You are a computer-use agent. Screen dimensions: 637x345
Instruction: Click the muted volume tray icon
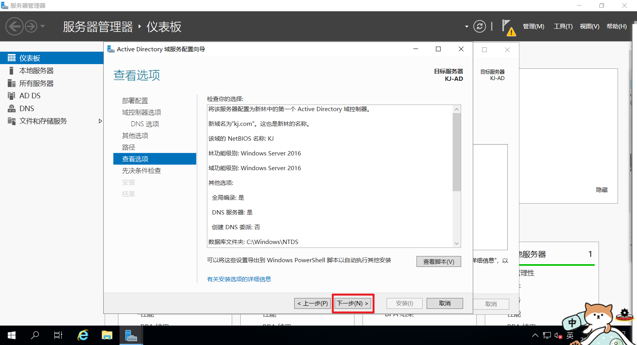point(559,335)
